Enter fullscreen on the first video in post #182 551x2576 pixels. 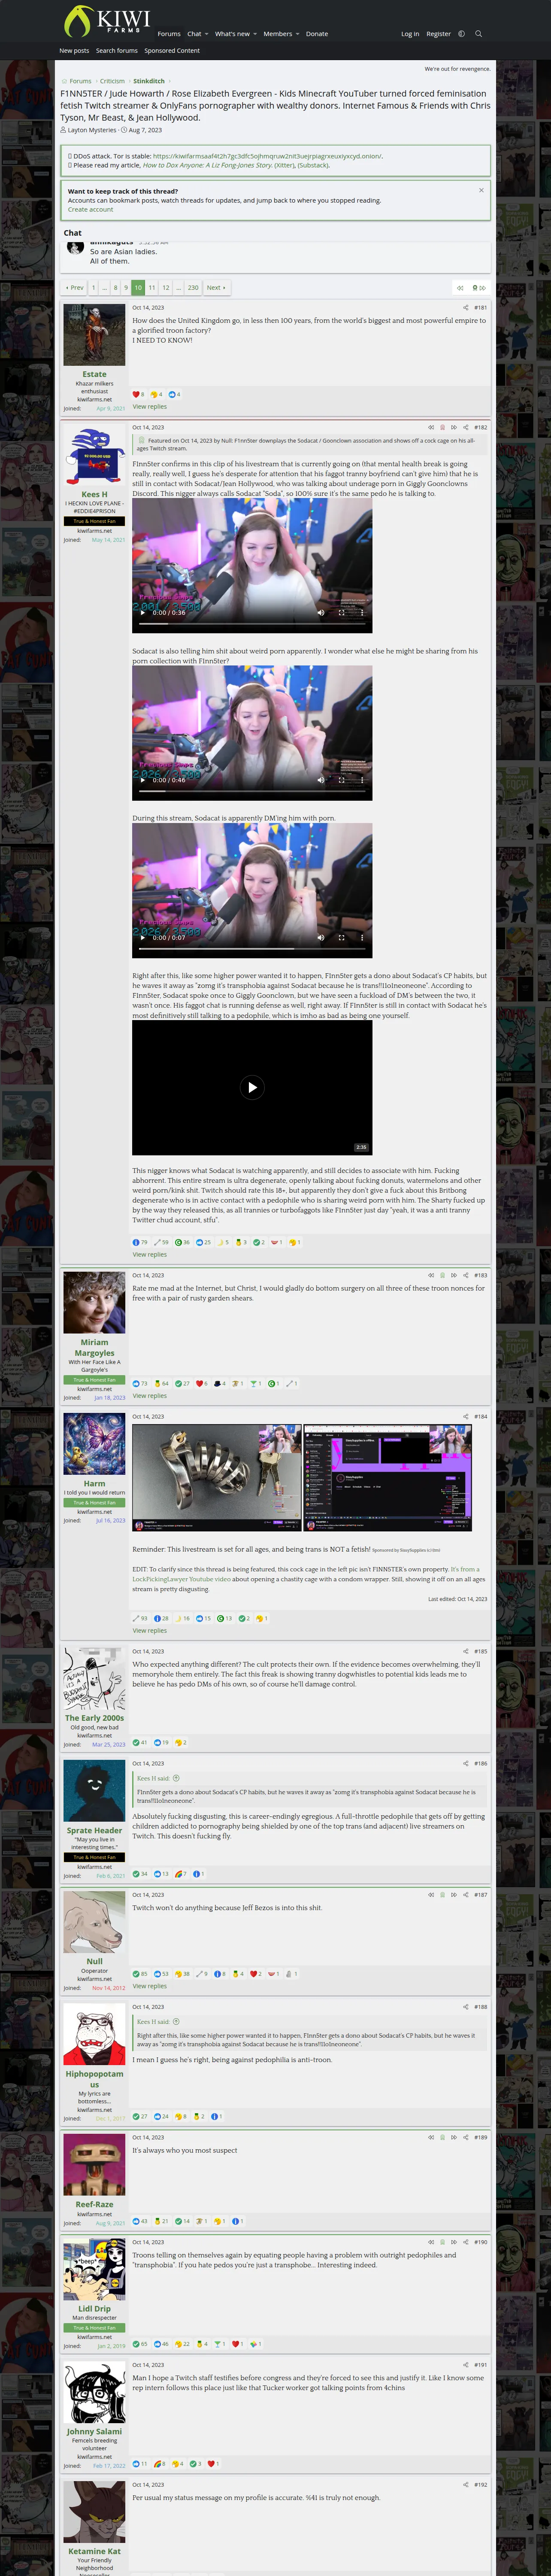[341, 613]
